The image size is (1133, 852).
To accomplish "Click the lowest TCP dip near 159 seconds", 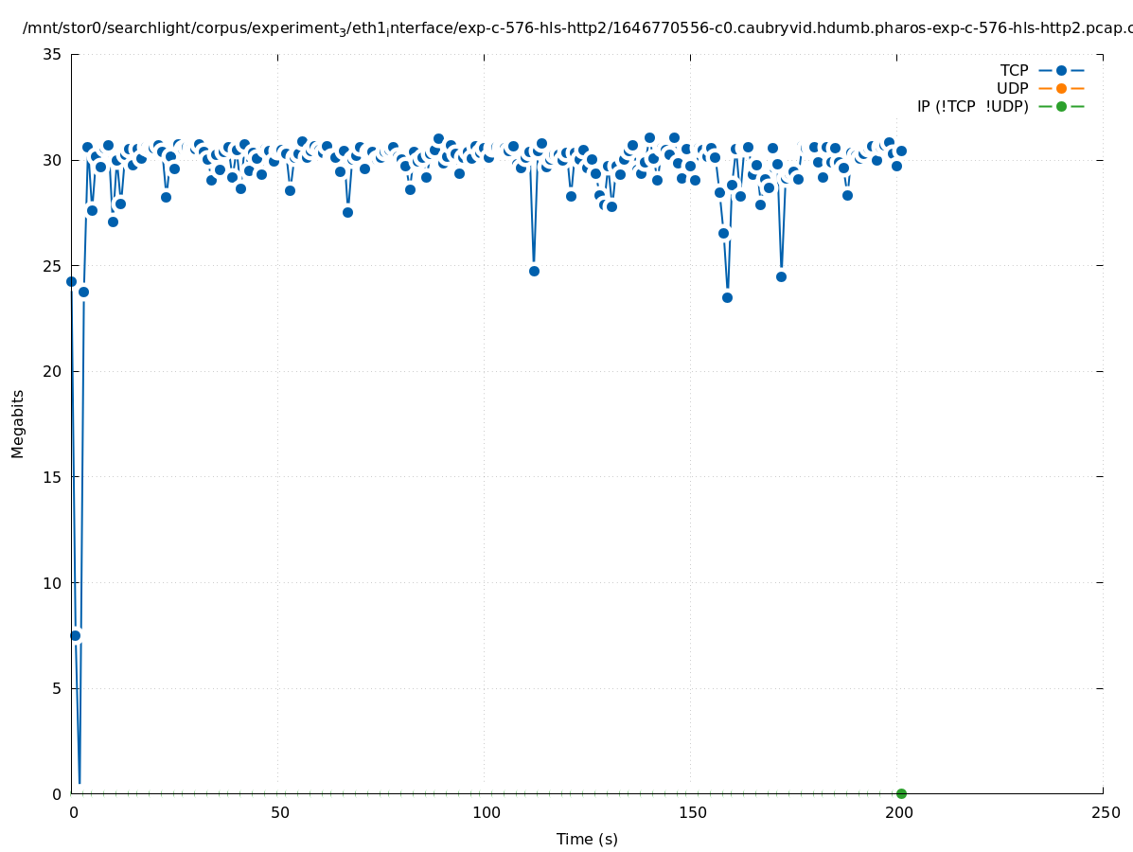I will pyautogui.click(x=727, y=297).
